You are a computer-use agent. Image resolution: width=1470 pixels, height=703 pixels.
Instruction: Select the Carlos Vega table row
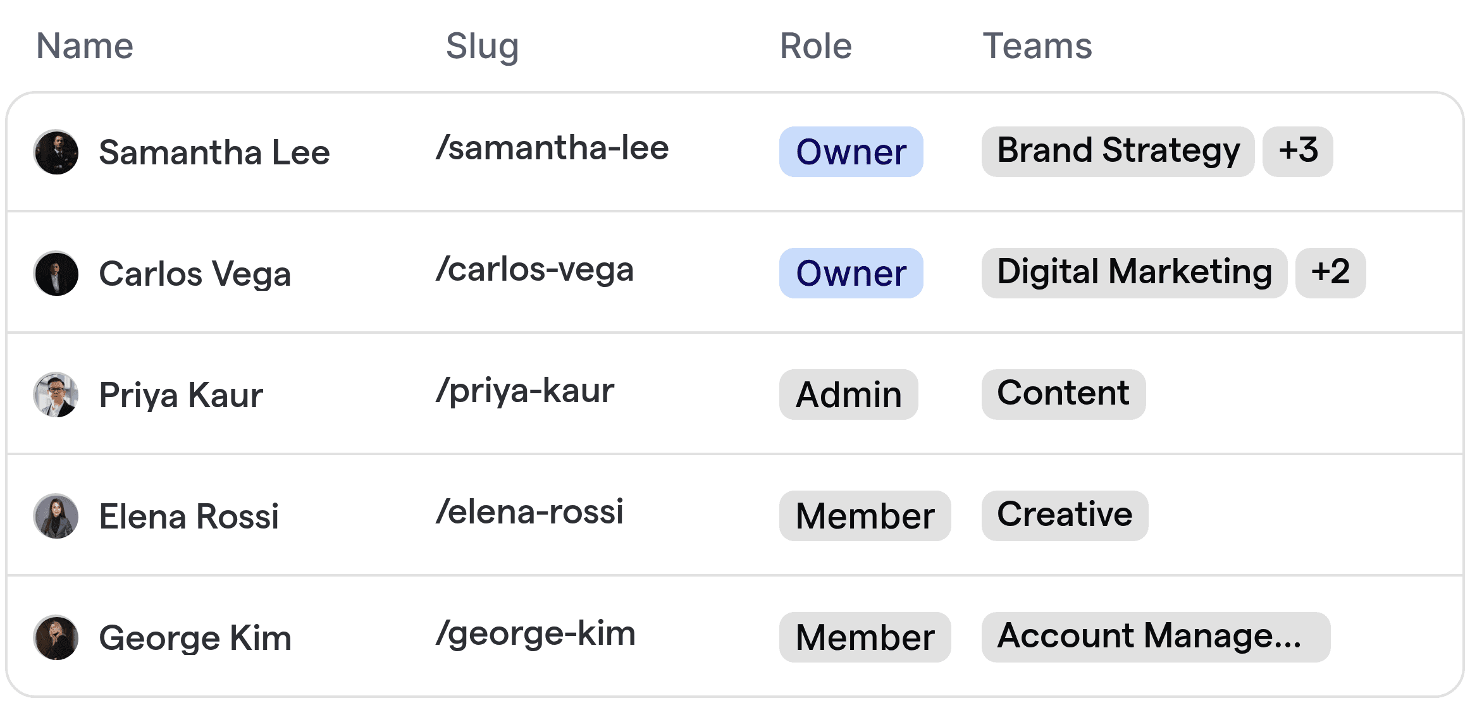click(x=735, y=273)
